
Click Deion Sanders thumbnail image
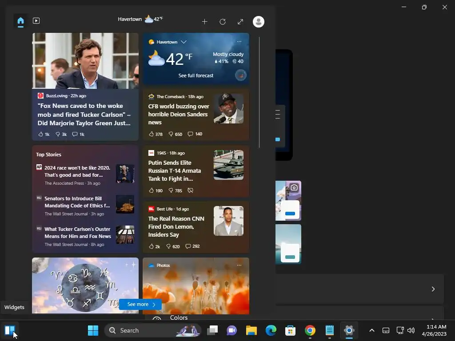pyautogui.click(x=228, y=108)
